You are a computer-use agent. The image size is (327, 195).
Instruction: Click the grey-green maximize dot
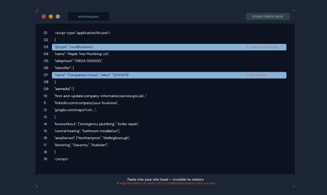tap(58, 16)
